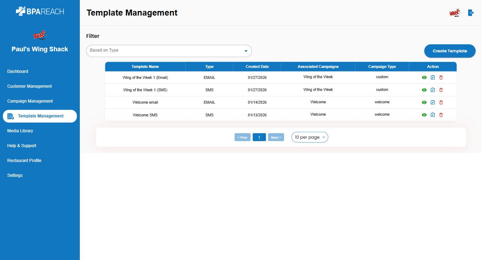Edit the Wing of the Week 1 (SMS) template
The height and width of the screenshot is (260, 482).
pos(433,90)
